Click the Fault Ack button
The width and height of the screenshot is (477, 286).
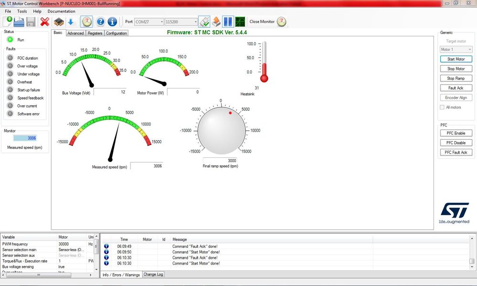coord(456,88)
